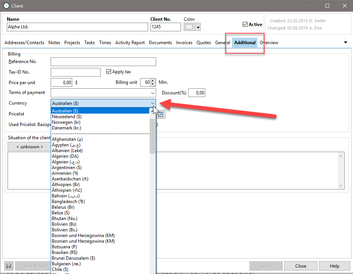The width and height of the screenshot is (353, 274).
Task: Open the Color picker dropdown arrow
Action: point(198,27)
